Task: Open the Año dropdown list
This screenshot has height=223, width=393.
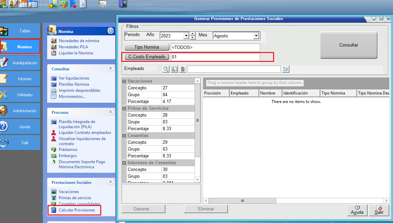Action: coord(186,36)
